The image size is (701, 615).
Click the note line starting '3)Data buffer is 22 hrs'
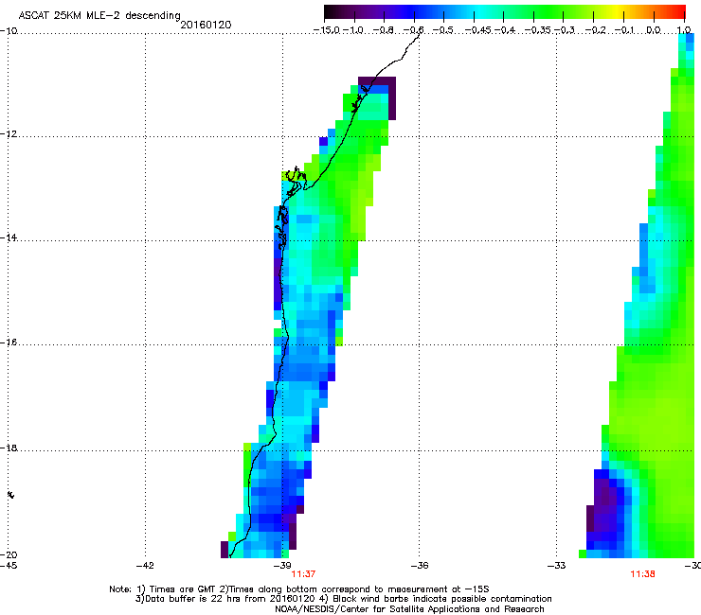[x=343, y=599]
